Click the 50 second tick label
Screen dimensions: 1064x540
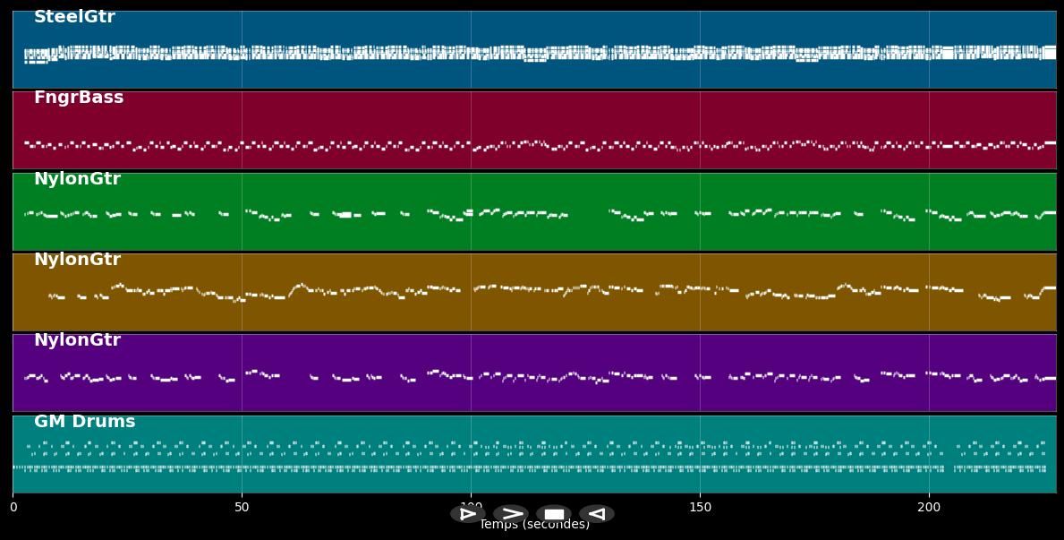[242, 508]
